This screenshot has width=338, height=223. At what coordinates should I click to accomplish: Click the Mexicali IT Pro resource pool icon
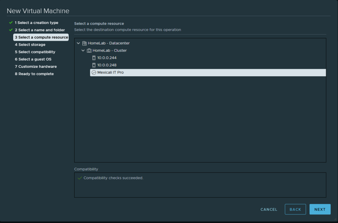pyautogui.click(x=94, y=72)
